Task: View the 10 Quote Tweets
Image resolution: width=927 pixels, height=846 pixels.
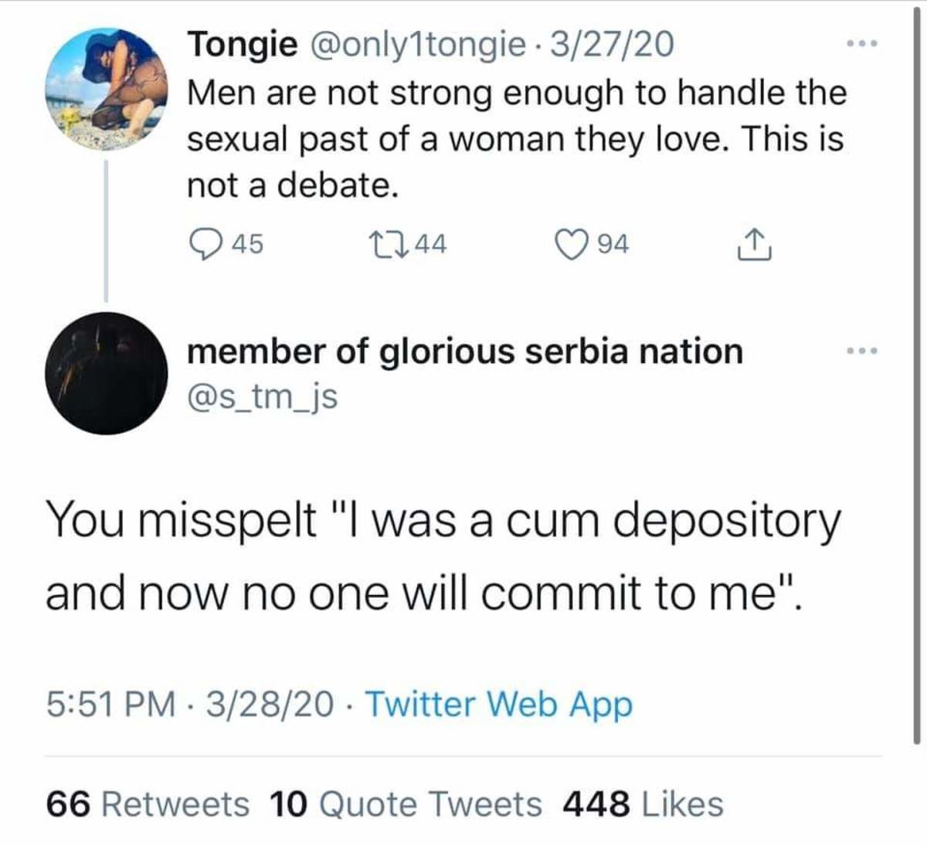Action: click(406, 804)
